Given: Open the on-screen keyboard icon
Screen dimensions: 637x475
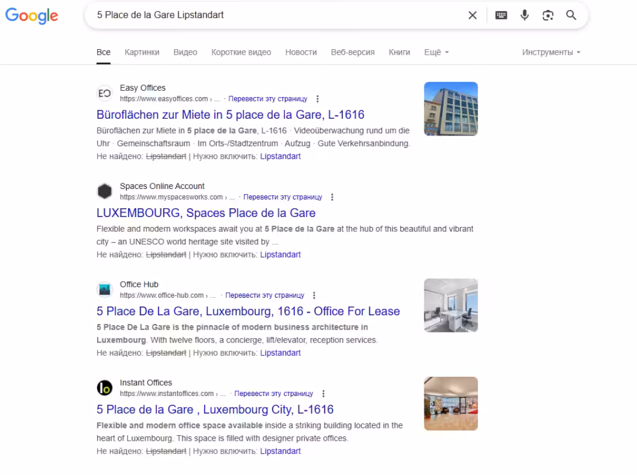Looking at the screenshot, I should point(501,16).
